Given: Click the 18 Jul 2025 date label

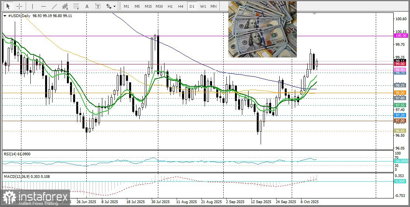Looking at the screenshot, I should [x=136, y=202].
